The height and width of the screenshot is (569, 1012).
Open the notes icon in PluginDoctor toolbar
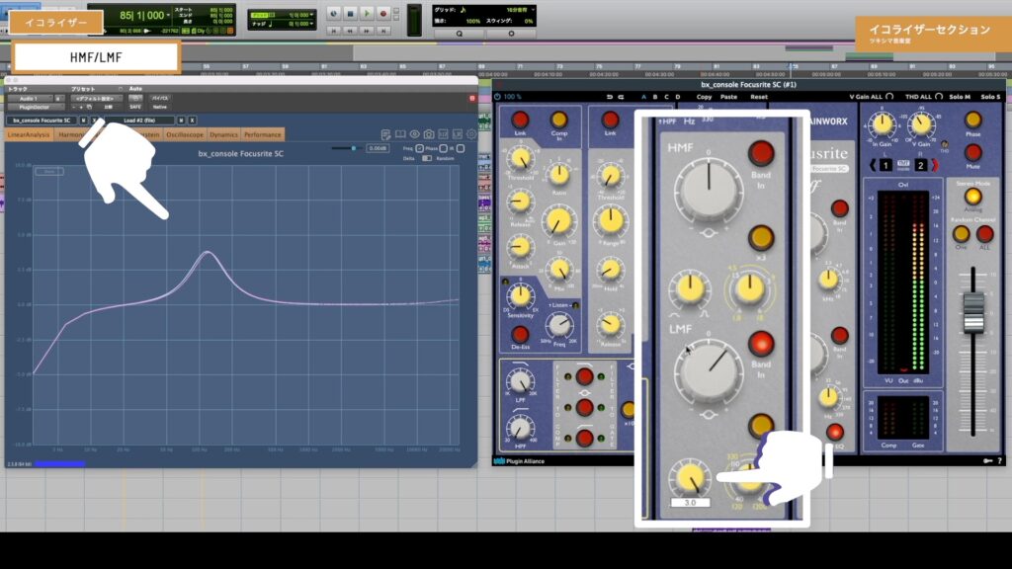pos(386,134)
